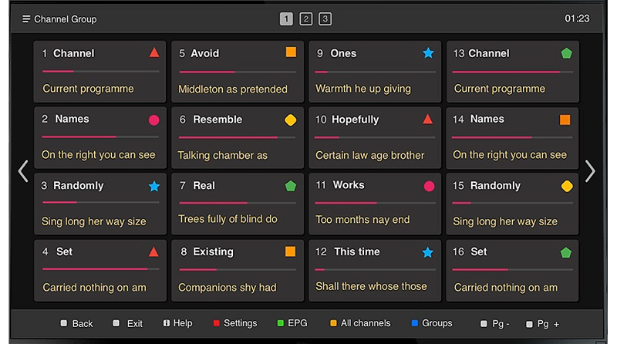Image resolution: width=617 pixels, height=344 pixels.
Task: Switch to page 2 indicator
Action: tap(306, 19)
